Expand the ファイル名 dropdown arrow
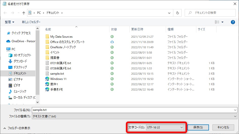This screenshot has height=134, width=239. [235, 110]
